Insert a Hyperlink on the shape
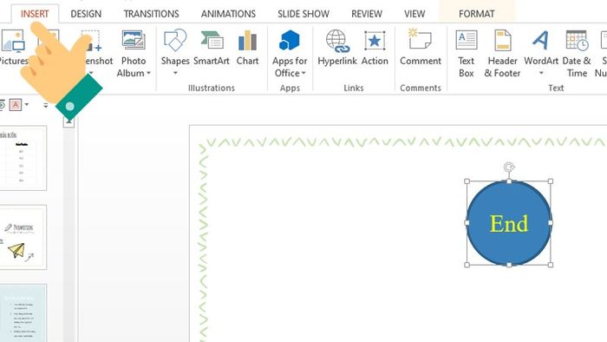 click(x=337, y=47)
